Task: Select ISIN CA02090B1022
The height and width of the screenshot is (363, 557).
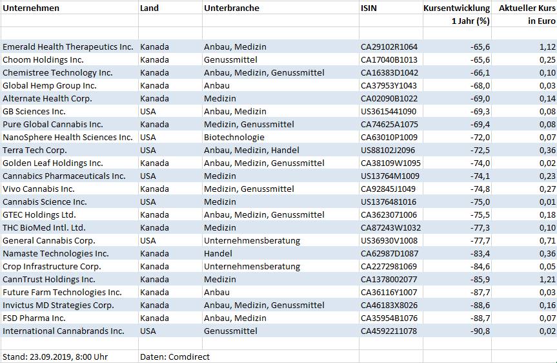Action: [389, 98]
